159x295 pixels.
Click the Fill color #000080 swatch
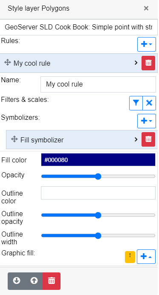pos(98,160)
